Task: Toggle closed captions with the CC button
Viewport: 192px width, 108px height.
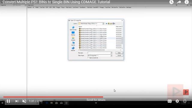Action: point(169,101)
